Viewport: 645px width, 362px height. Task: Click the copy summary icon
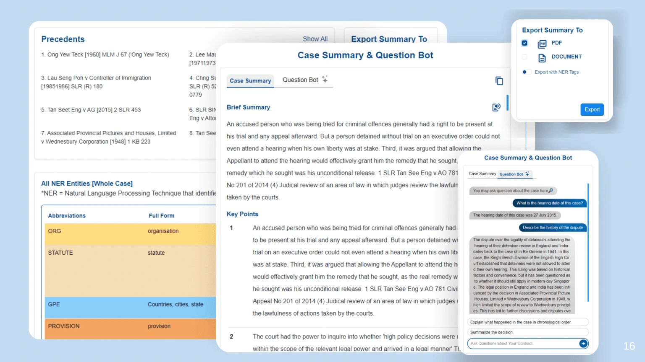[499, 80]
